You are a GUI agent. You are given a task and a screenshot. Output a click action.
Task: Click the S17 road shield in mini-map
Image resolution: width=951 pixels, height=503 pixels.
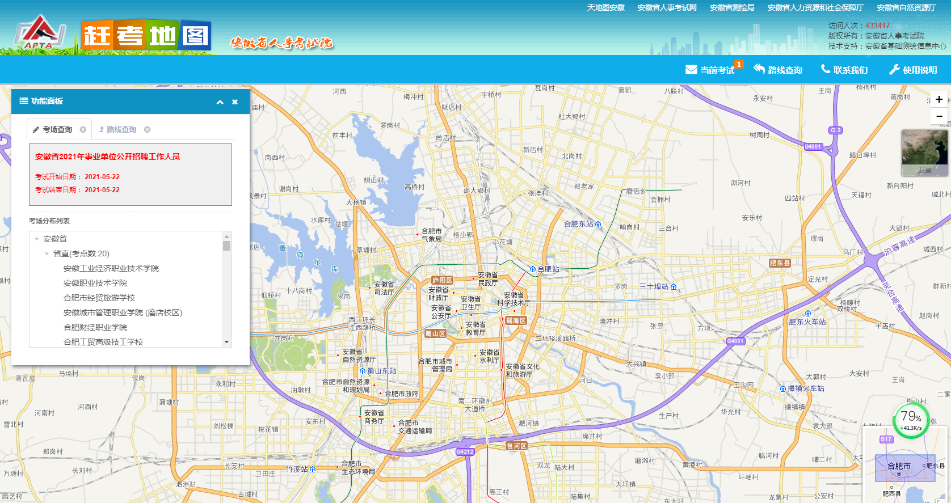click(x=886, y=439)
